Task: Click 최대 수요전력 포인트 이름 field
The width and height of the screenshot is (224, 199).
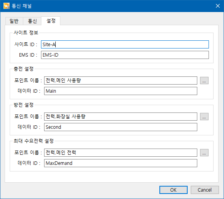Action: (x=121, y=153)
